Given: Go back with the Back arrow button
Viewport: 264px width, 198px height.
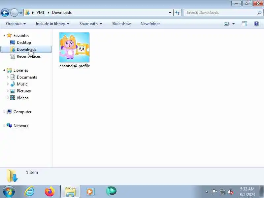Looking at the screenshot, I should tap(5, 13).
